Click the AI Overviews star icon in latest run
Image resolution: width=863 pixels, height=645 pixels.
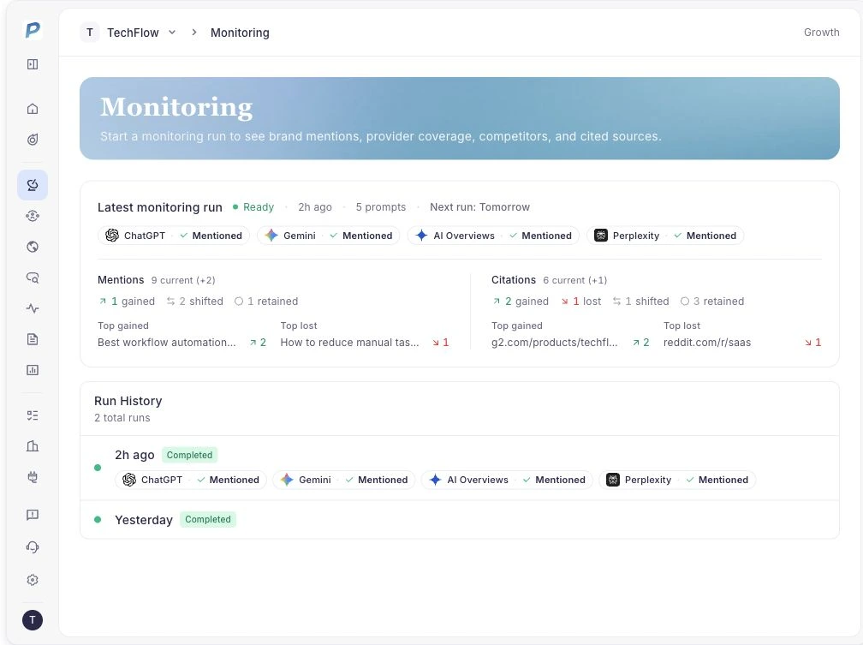pos(421,236)
